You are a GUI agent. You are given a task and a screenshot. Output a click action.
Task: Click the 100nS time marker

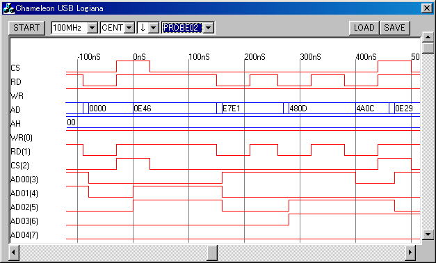click(199, 57)
